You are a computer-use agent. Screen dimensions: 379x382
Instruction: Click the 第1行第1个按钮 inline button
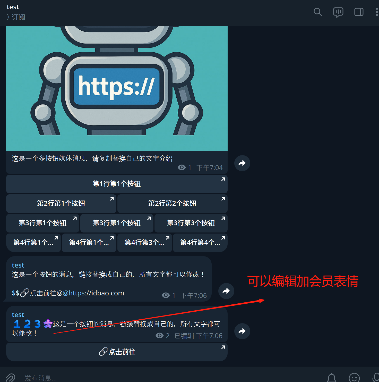(x=117, y=184)
